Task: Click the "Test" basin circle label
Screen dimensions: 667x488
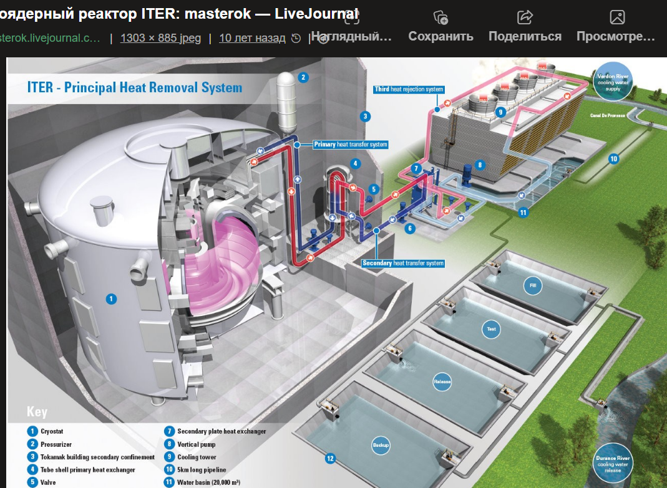Action: [491, 329]
